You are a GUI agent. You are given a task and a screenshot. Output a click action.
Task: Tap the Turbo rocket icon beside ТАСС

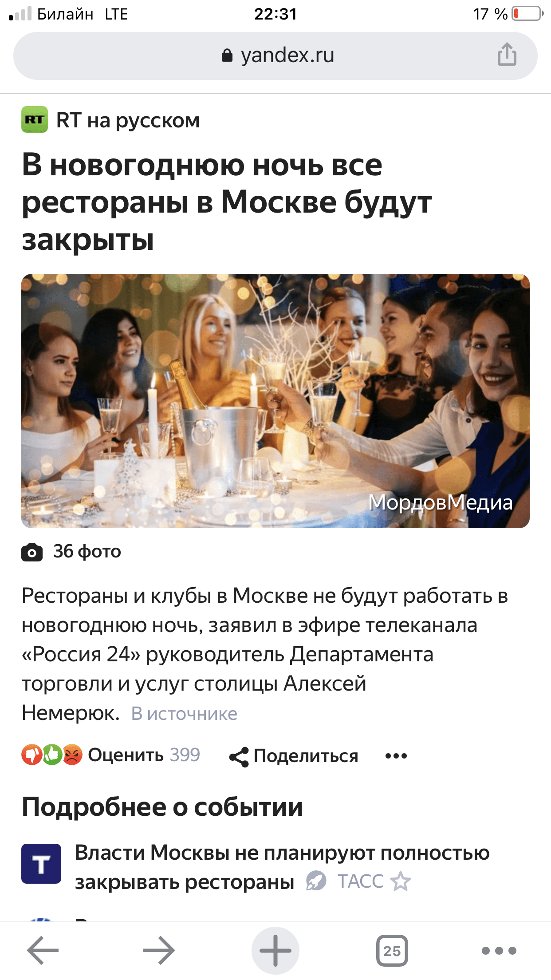(316, 881)
